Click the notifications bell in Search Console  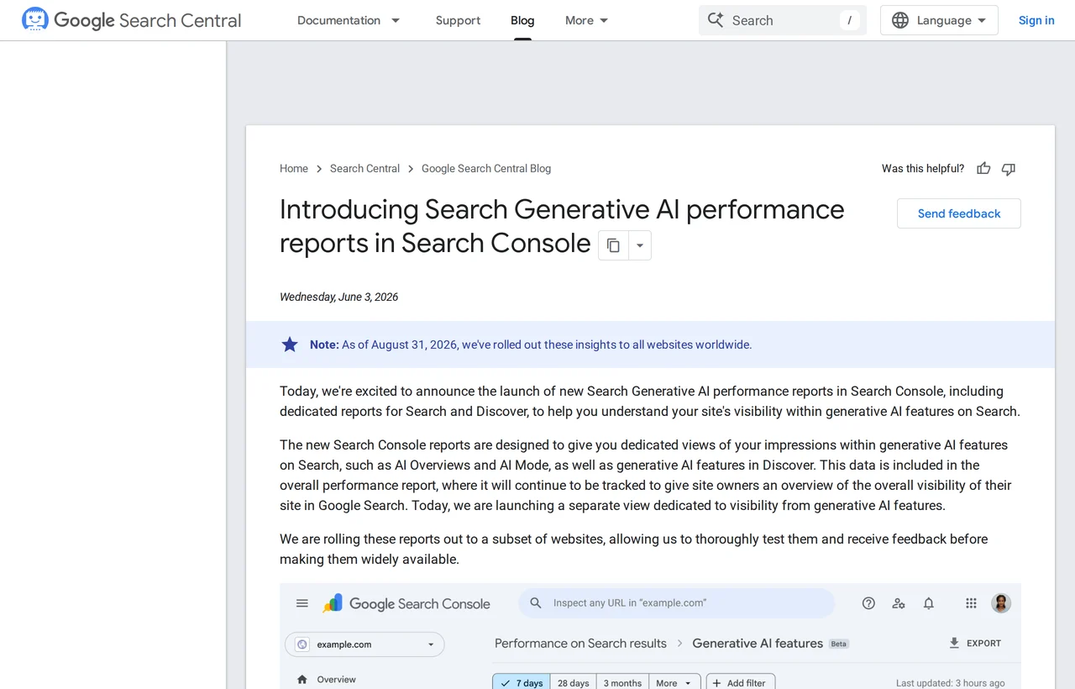click(x=929, y=603)
